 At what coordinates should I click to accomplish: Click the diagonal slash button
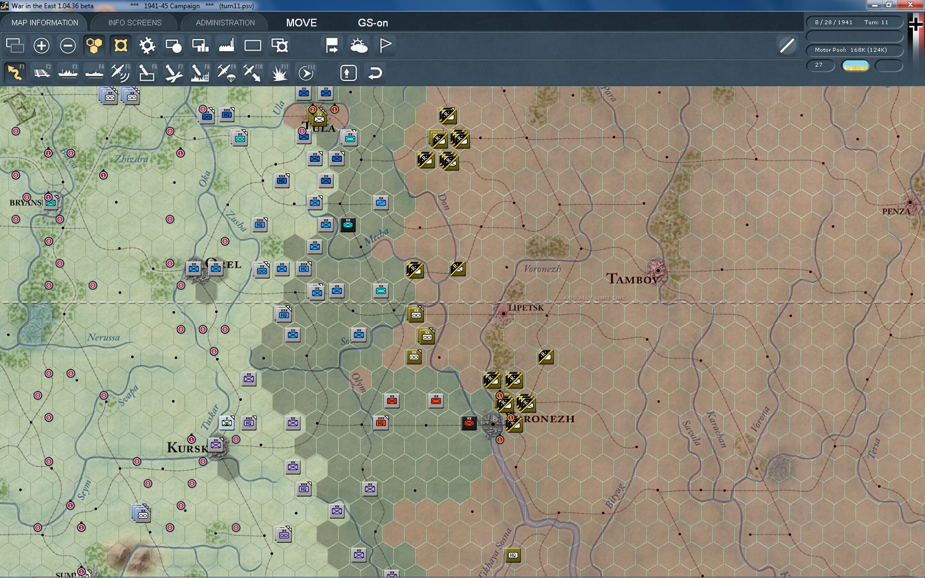pos(787,45)
